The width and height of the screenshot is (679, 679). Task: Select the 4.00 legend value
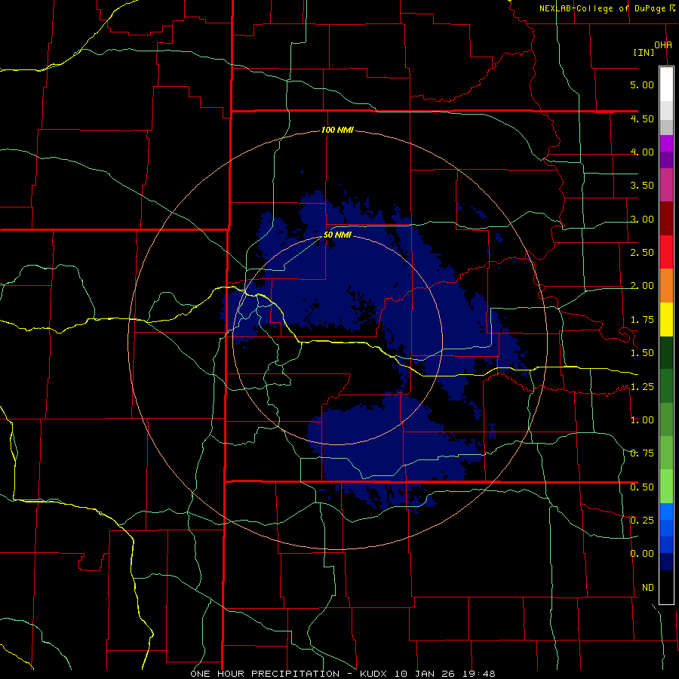642,152
